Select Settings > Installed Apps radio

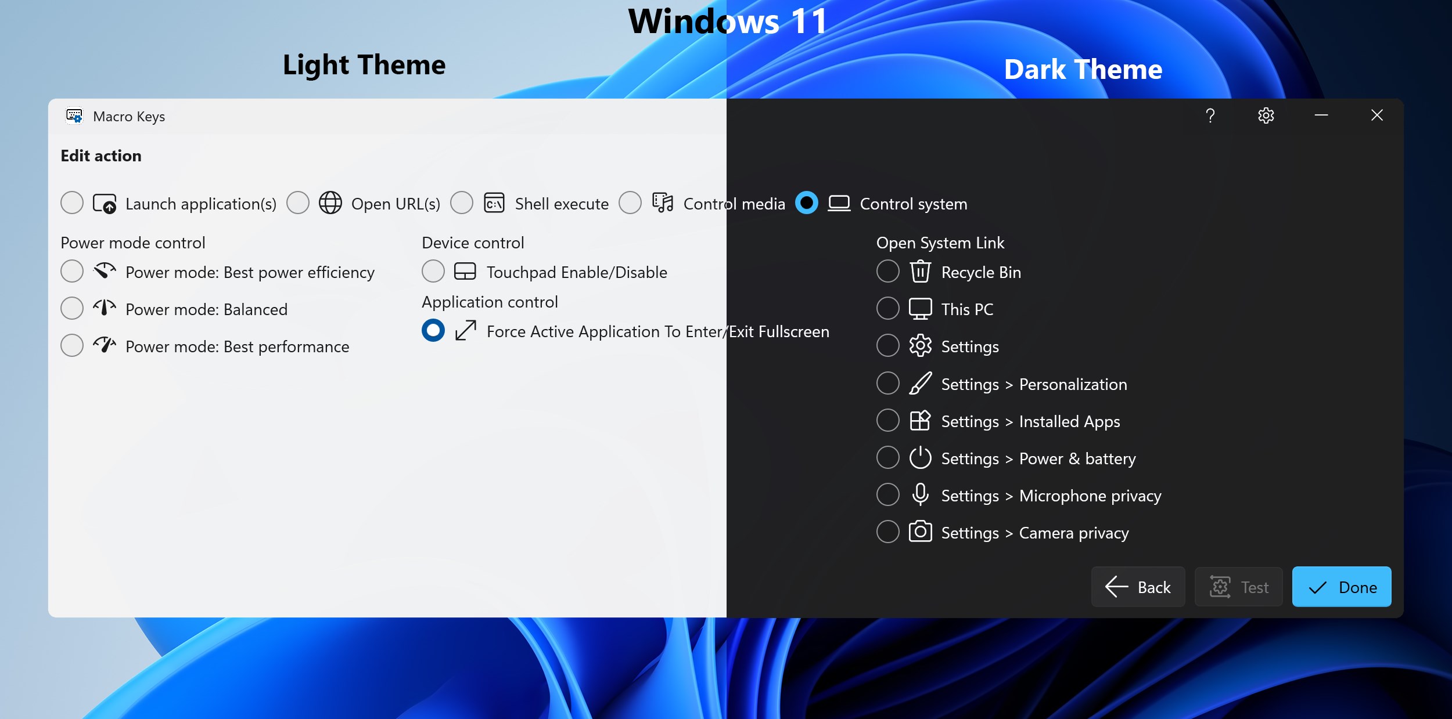888,420
